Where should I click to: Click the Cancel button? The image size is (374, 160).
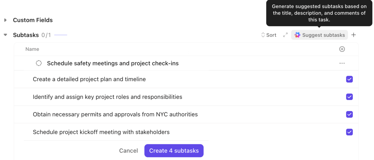pyautogui.click(x=128, y=151)
